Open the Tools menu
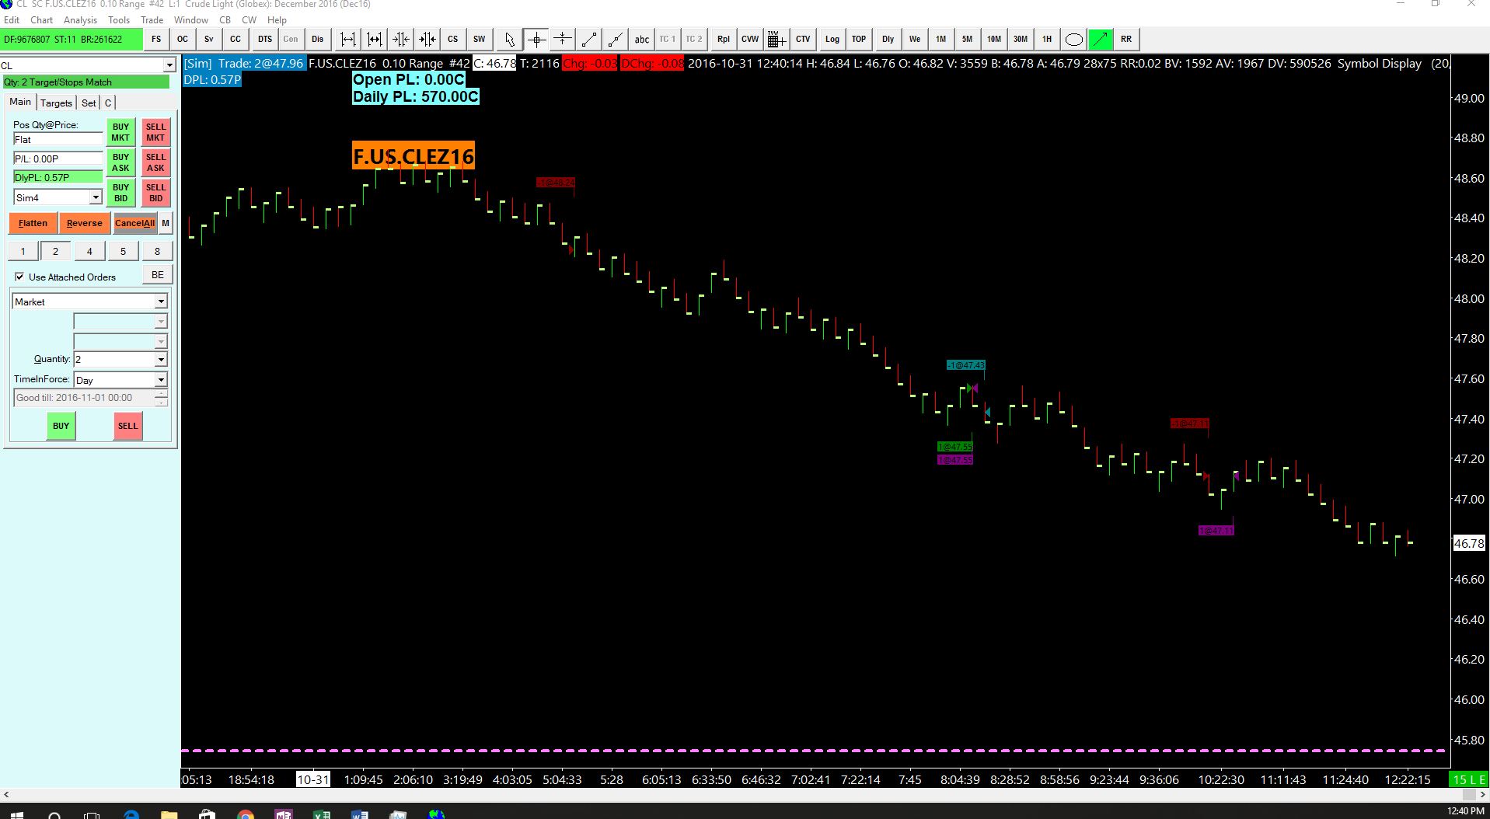The height and width of the screenshot is (819, 1490). 119,20
